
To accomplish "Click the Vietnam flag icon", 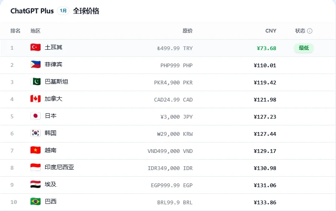I will point(36,150).
